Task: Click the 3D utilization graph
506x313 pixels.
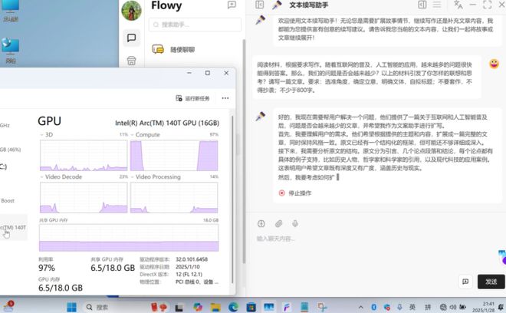Action: (84, 156)
